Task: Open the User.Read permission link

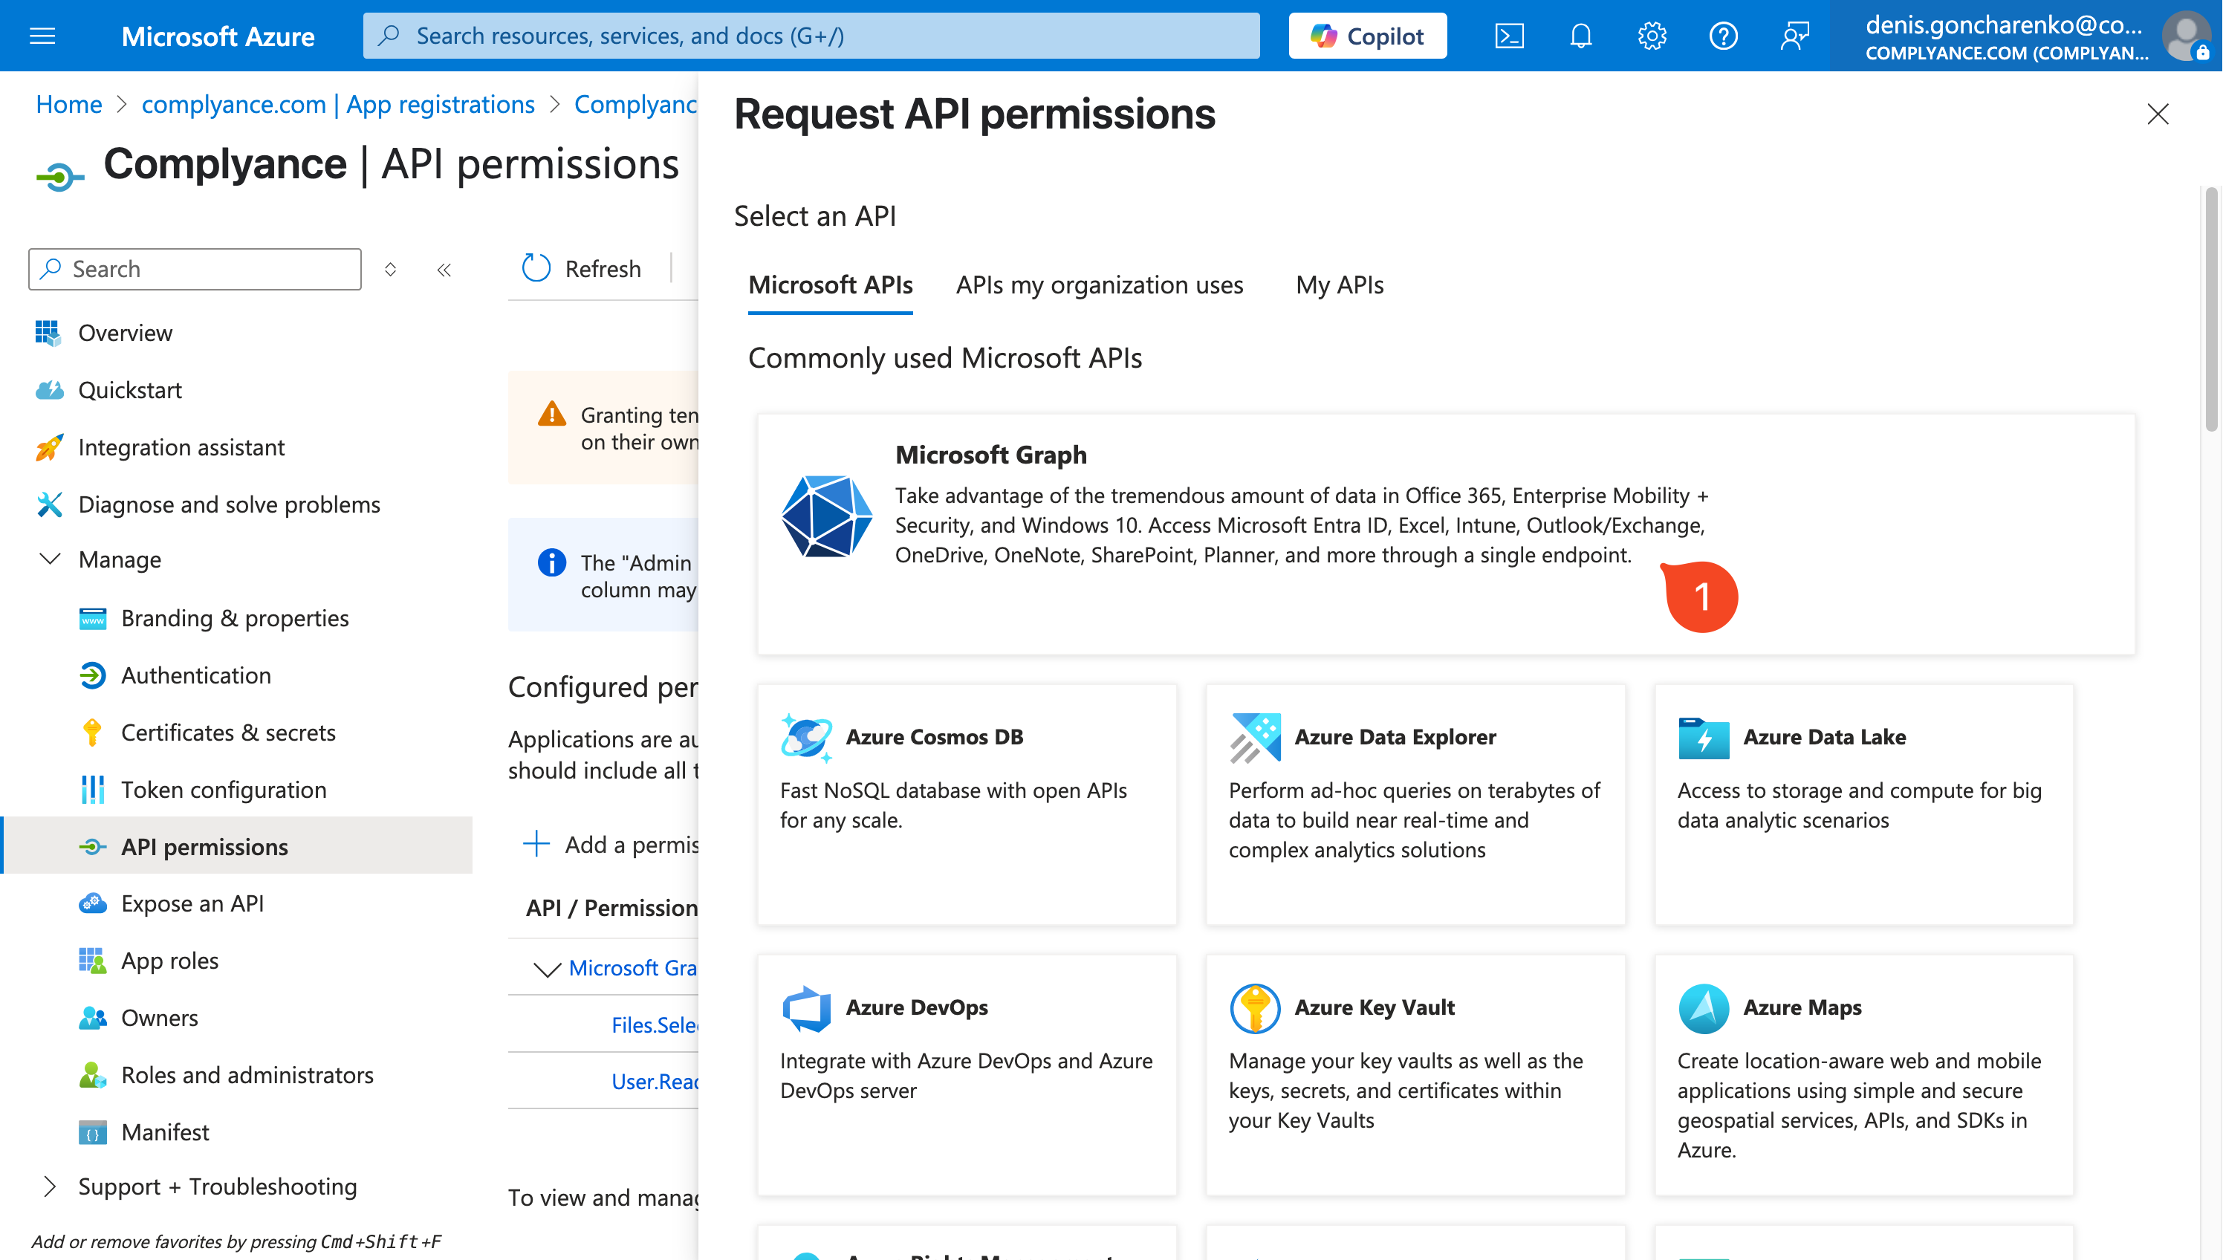Action: (654, 1082)
